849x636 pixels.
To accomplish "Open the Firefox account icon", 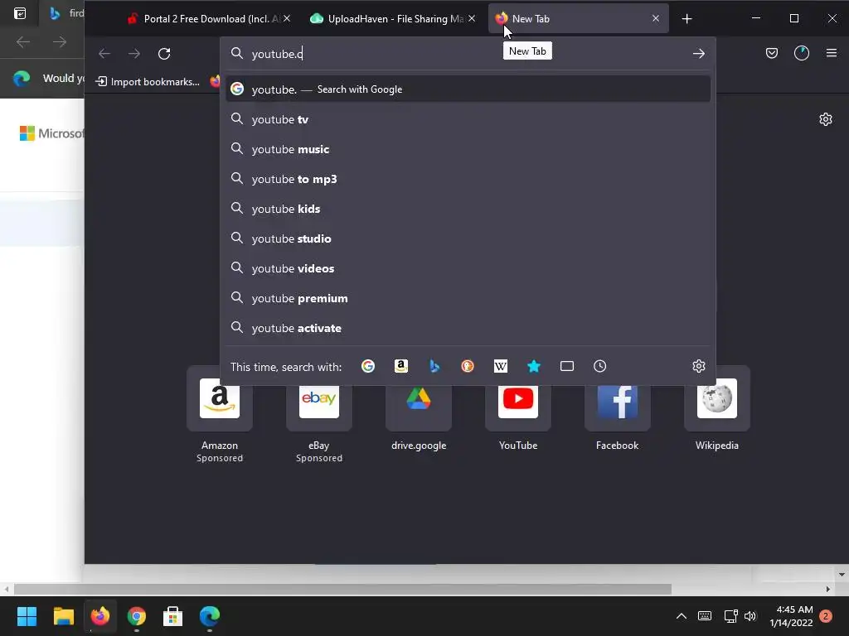I will tap(802, 53).
